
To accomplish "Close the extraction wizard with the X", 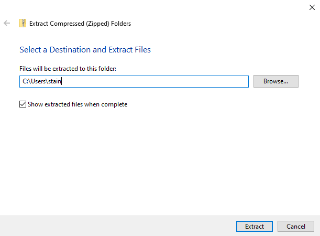I will coord(312,7).
